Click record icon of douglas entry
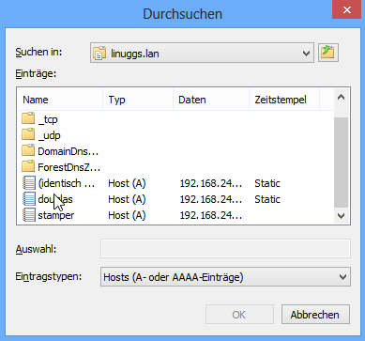The height and width of the screenshot is (341, 365). 29,199
